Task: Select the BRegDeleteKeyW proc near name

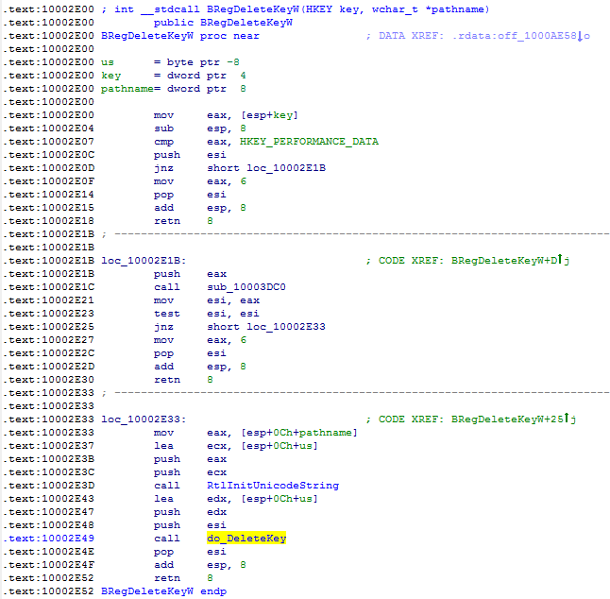Action: (147, 36)
